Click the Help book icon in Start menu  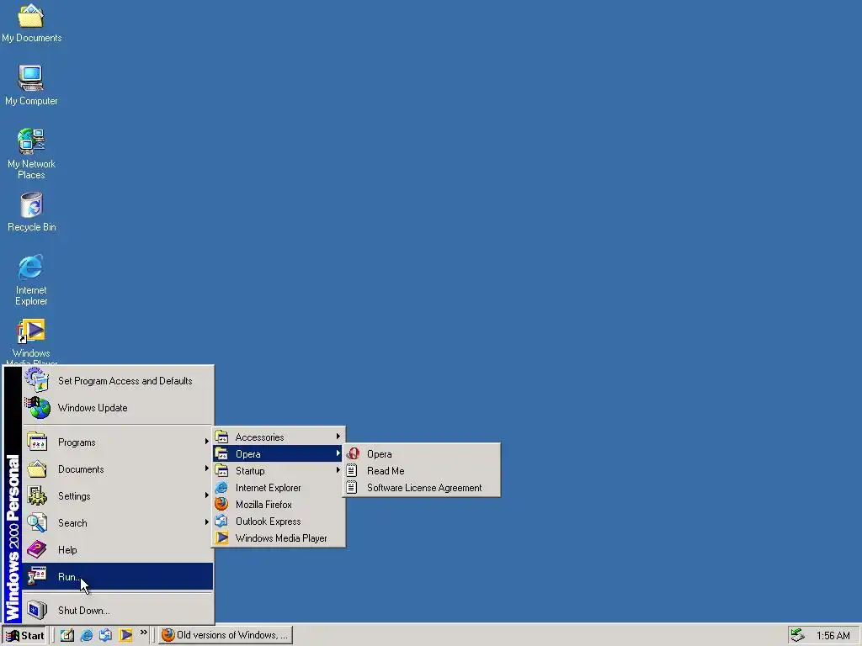[37, 549]
